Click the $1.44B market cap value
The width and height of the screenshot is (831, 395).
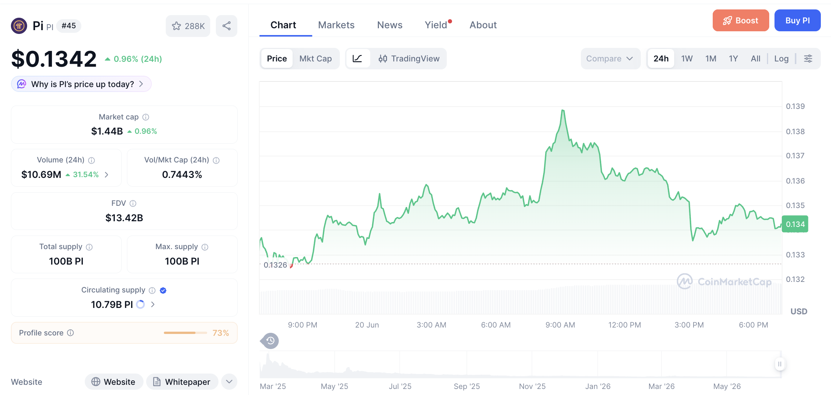pos(107,131)
